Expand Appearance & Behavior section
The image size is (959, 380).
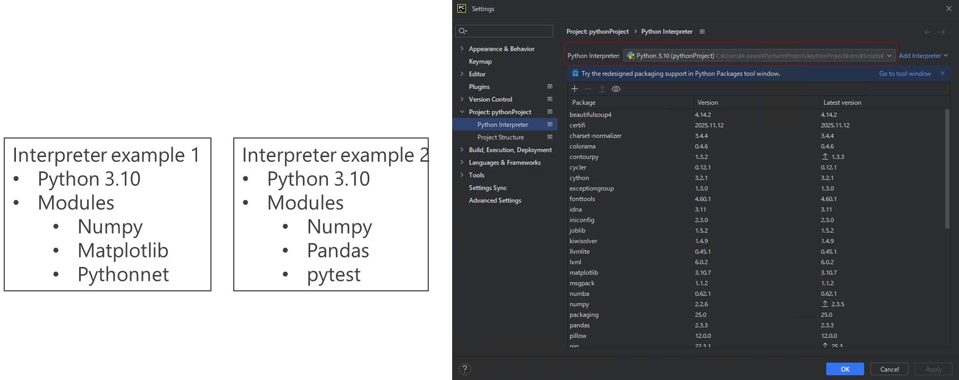pos(462,48)
